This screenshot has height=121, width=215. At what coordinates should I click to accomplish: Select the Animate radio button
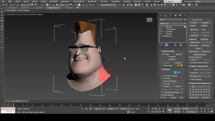(x=174, y=54)
